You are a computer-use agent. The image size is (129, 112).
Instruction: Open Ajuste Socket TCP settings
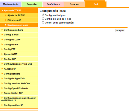19,93
